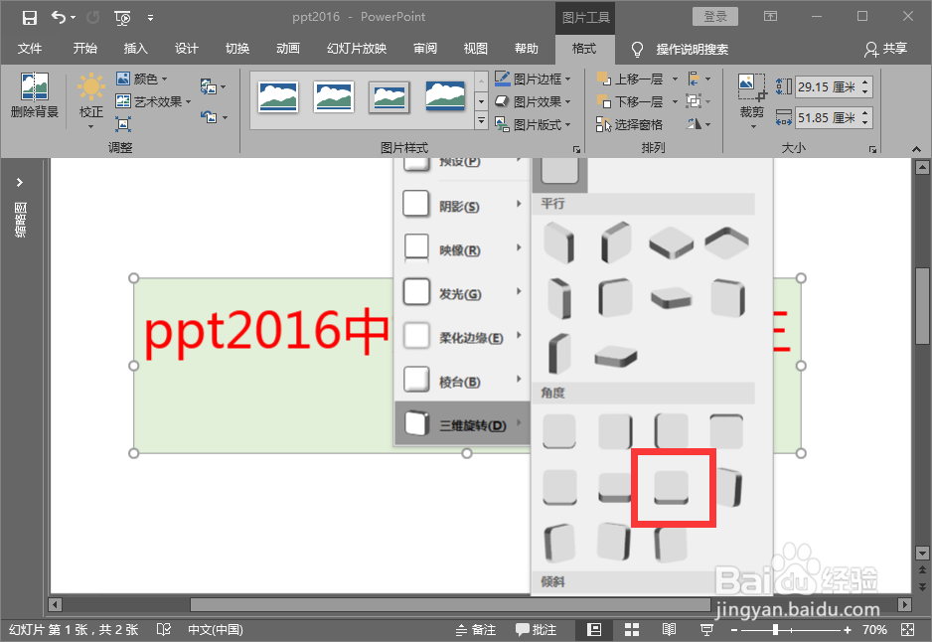Expand the thumbnail pane arrow
932x642 pixels.
pos(20,182)
